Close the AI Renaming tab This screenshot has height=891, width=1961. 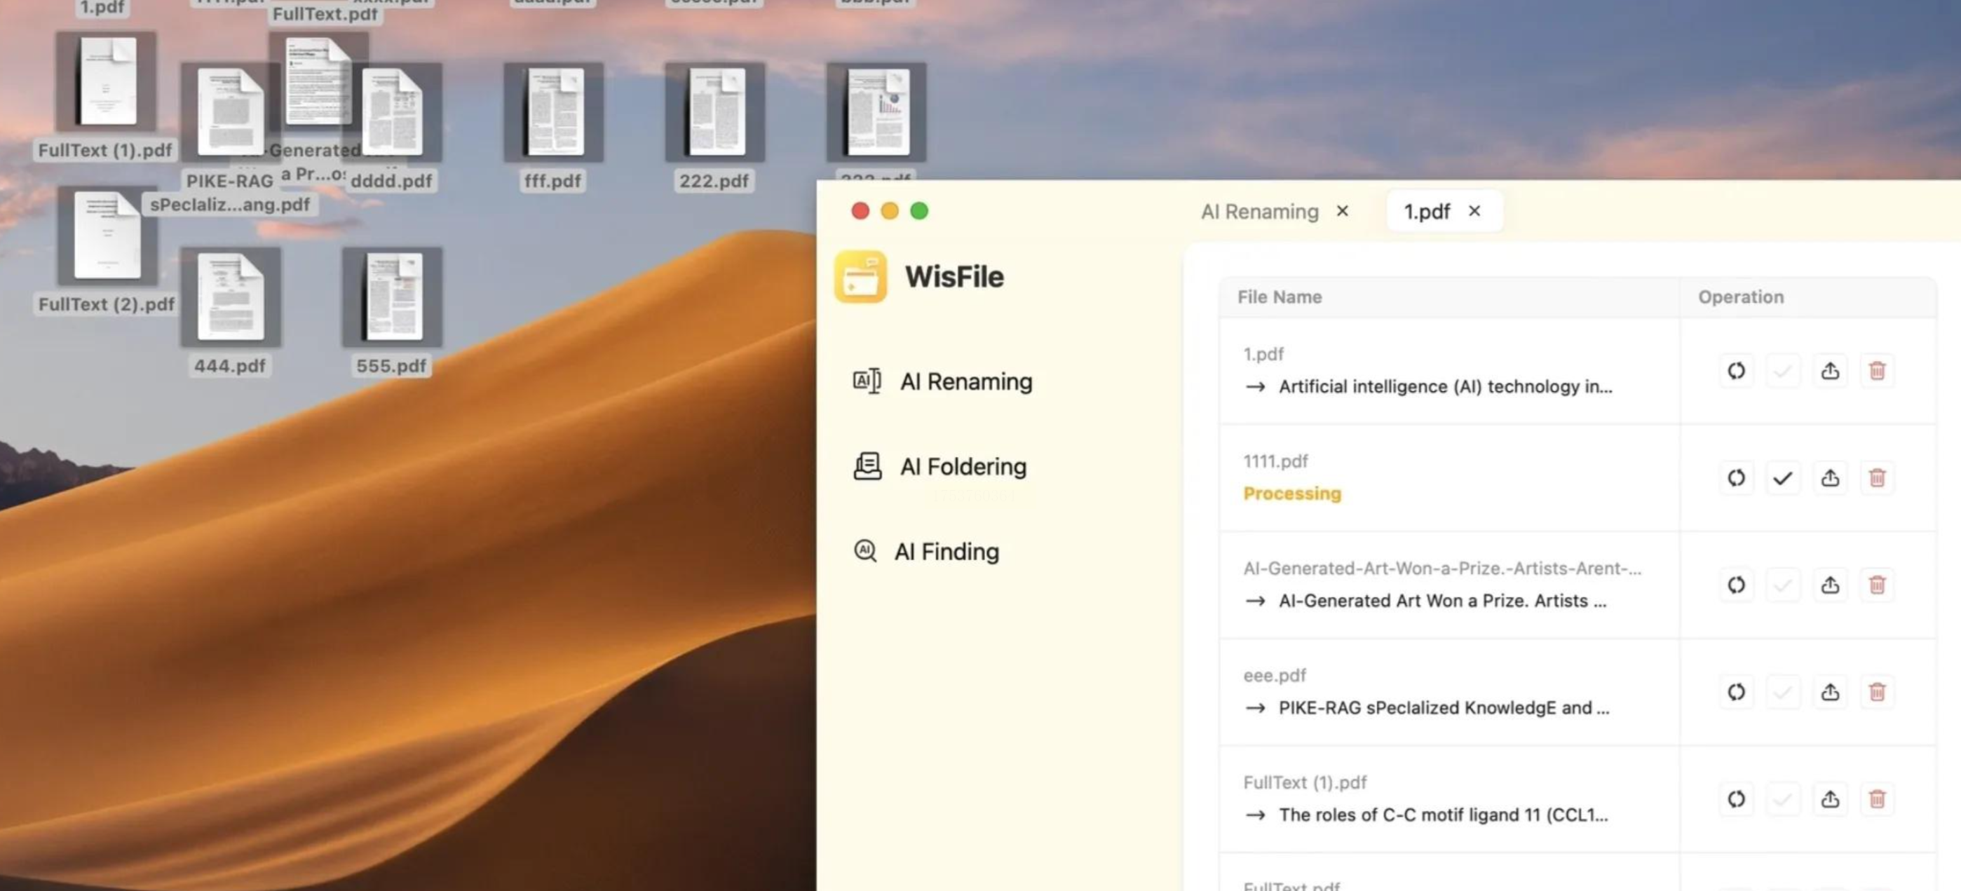(1342, 211)
